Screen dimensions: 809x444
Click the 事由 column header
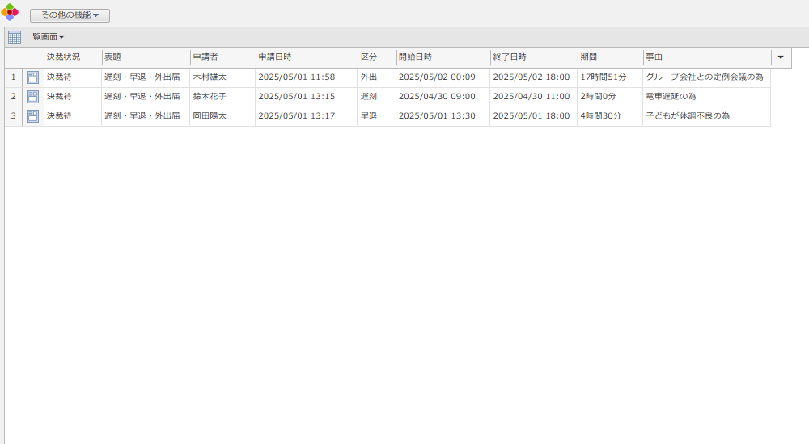(x=654, y=57)
